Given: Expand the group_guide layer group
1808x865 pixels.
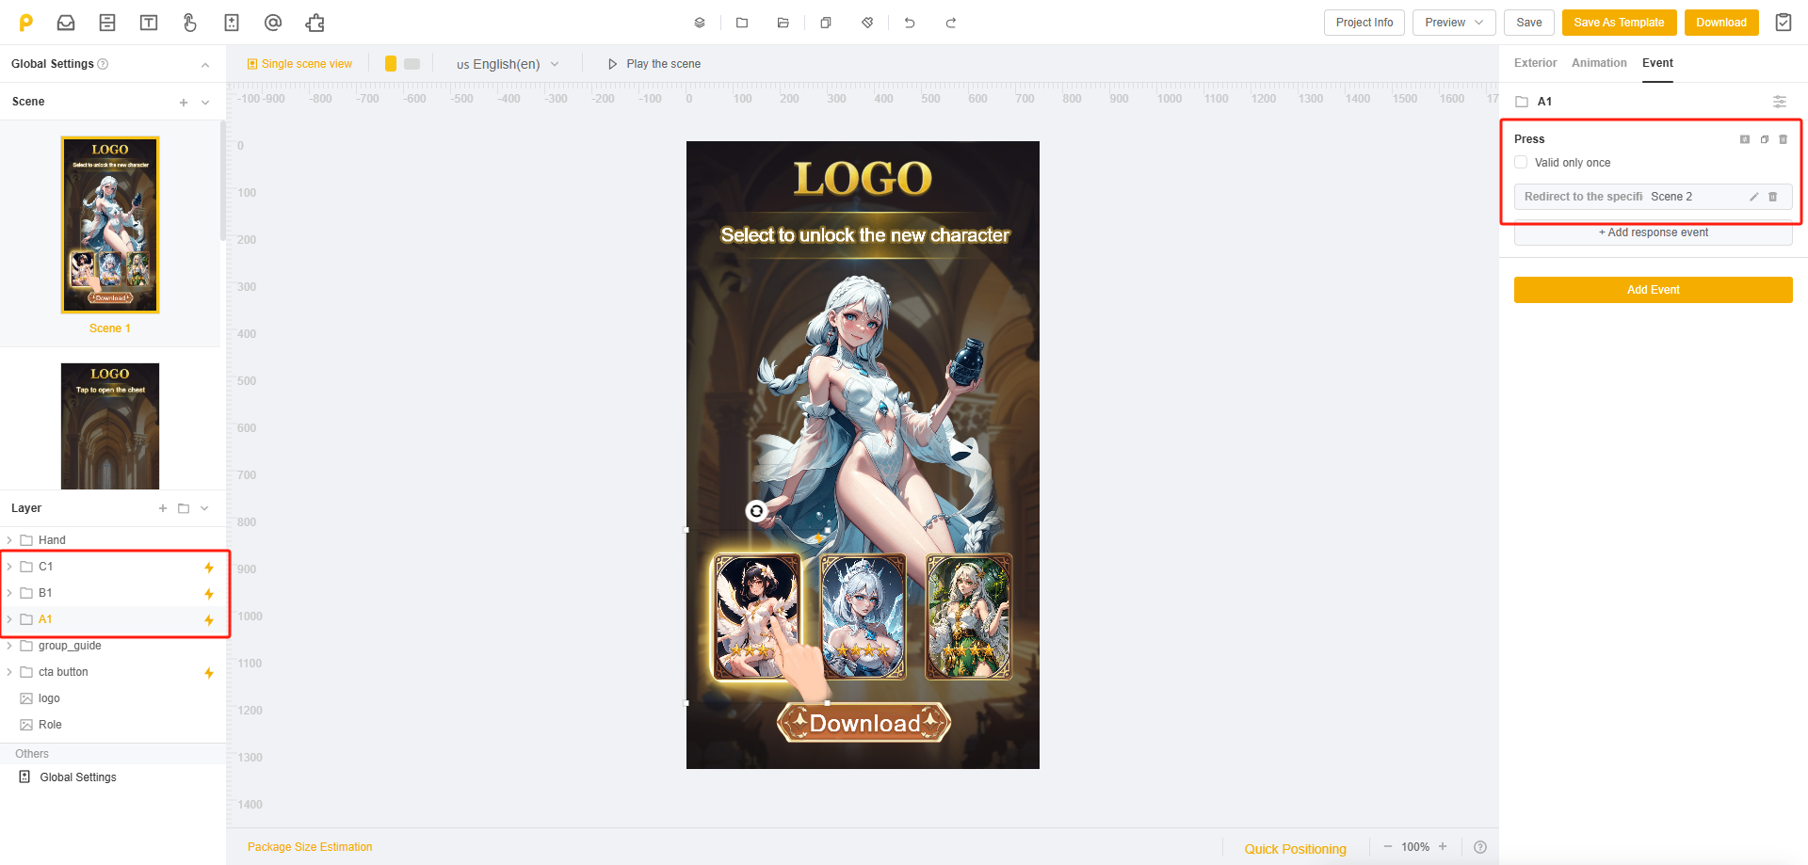Looking at the screenshot, I should [9, 646].
